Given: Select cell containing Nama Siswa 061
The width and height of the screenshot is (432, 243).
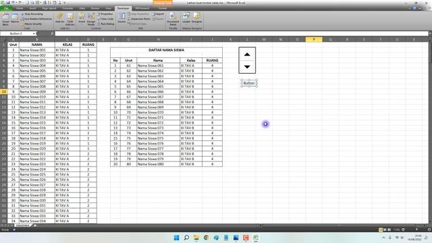Looking at the screenshot, I should [158, 65].
